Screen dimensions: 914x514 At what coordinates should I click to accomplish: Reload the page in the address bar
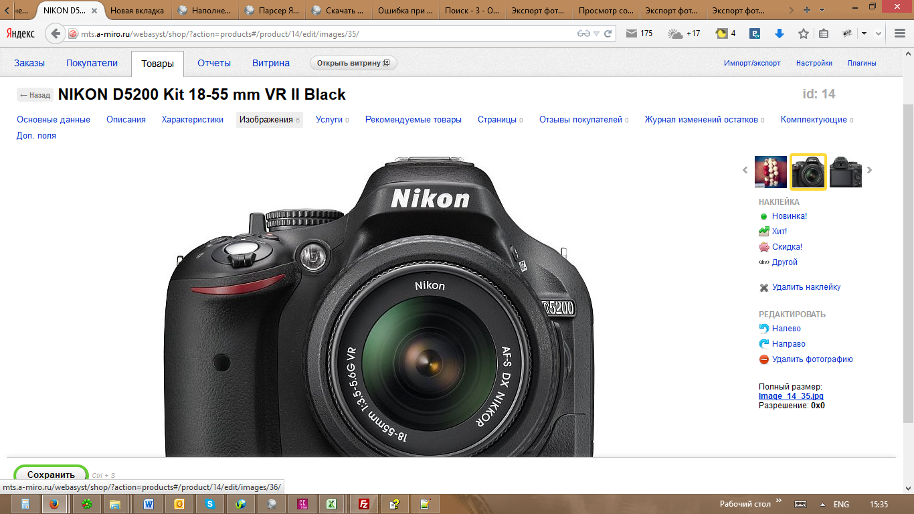coord(608,33)
